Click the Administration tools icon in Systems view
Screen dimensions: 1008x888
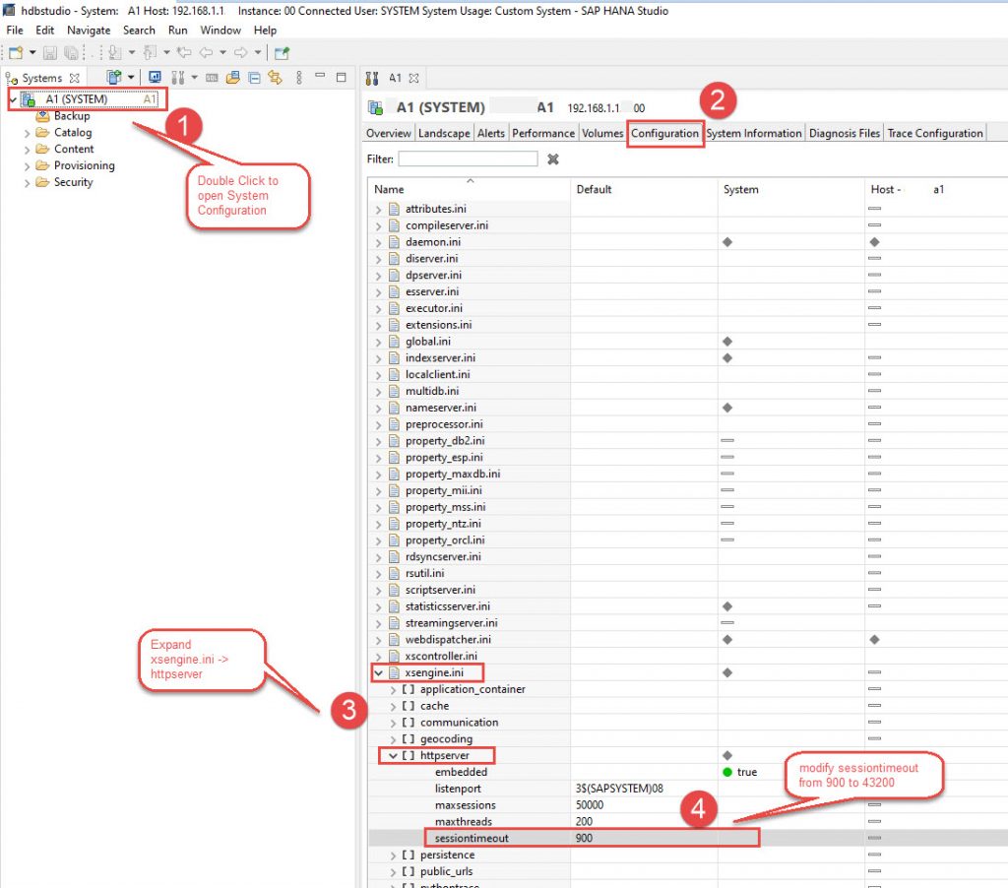pyautogui.click(x=178, y=78)
